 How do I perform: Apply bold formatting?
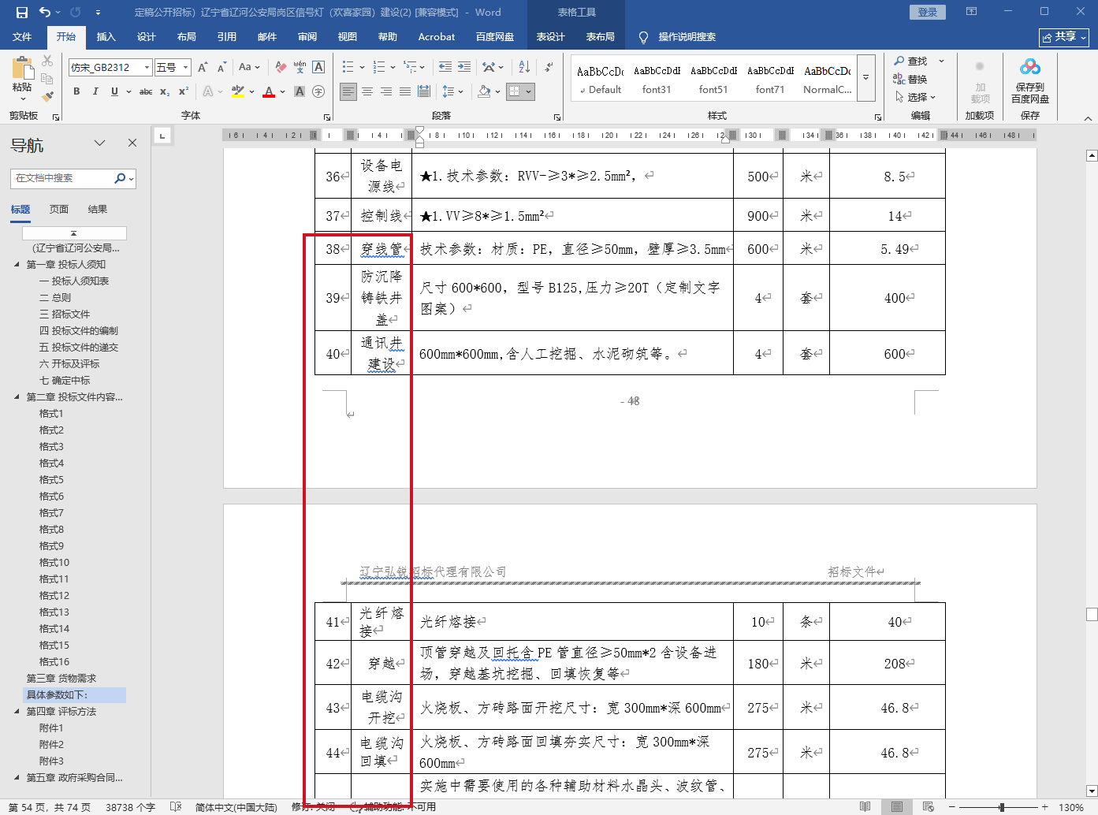76,91
